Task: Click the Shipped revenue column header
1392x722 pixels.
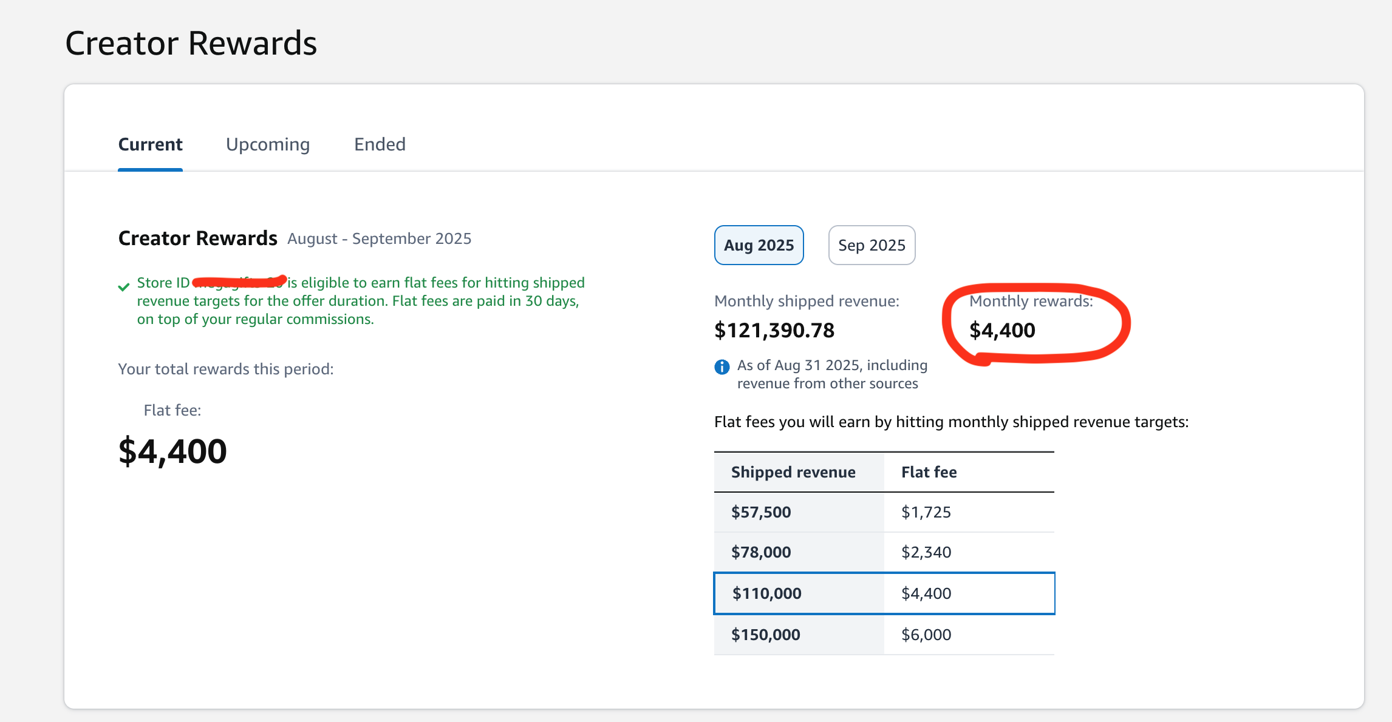Action: pos(793,472)
